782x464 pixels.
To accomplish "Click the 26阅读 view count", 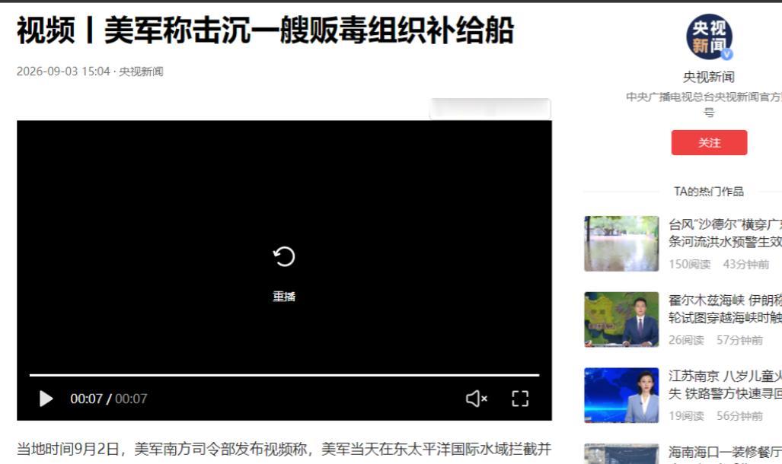I will [686, 340].
